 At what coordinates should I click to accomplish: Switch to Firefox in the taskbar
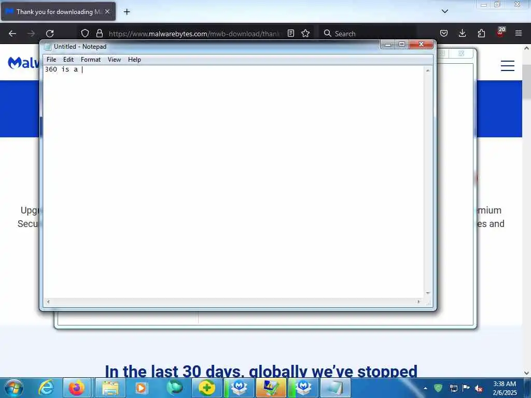point(77,388)
